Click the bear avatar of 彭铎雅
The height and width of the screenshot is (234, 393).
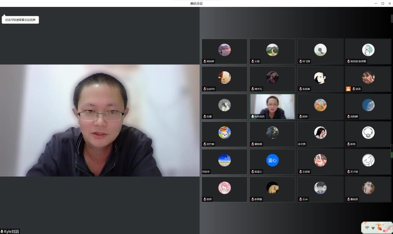point(272,188)
